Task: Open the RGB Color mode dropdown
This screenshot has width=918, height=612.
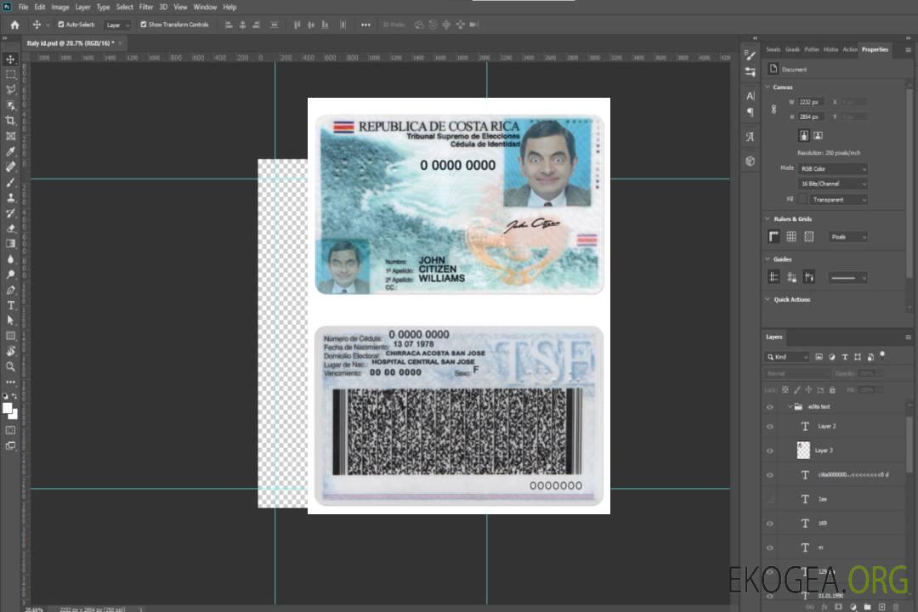Action: [833, 169]
